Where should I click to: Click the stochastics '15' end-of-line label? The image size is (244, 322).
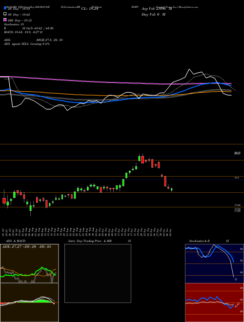click(236, 279)
